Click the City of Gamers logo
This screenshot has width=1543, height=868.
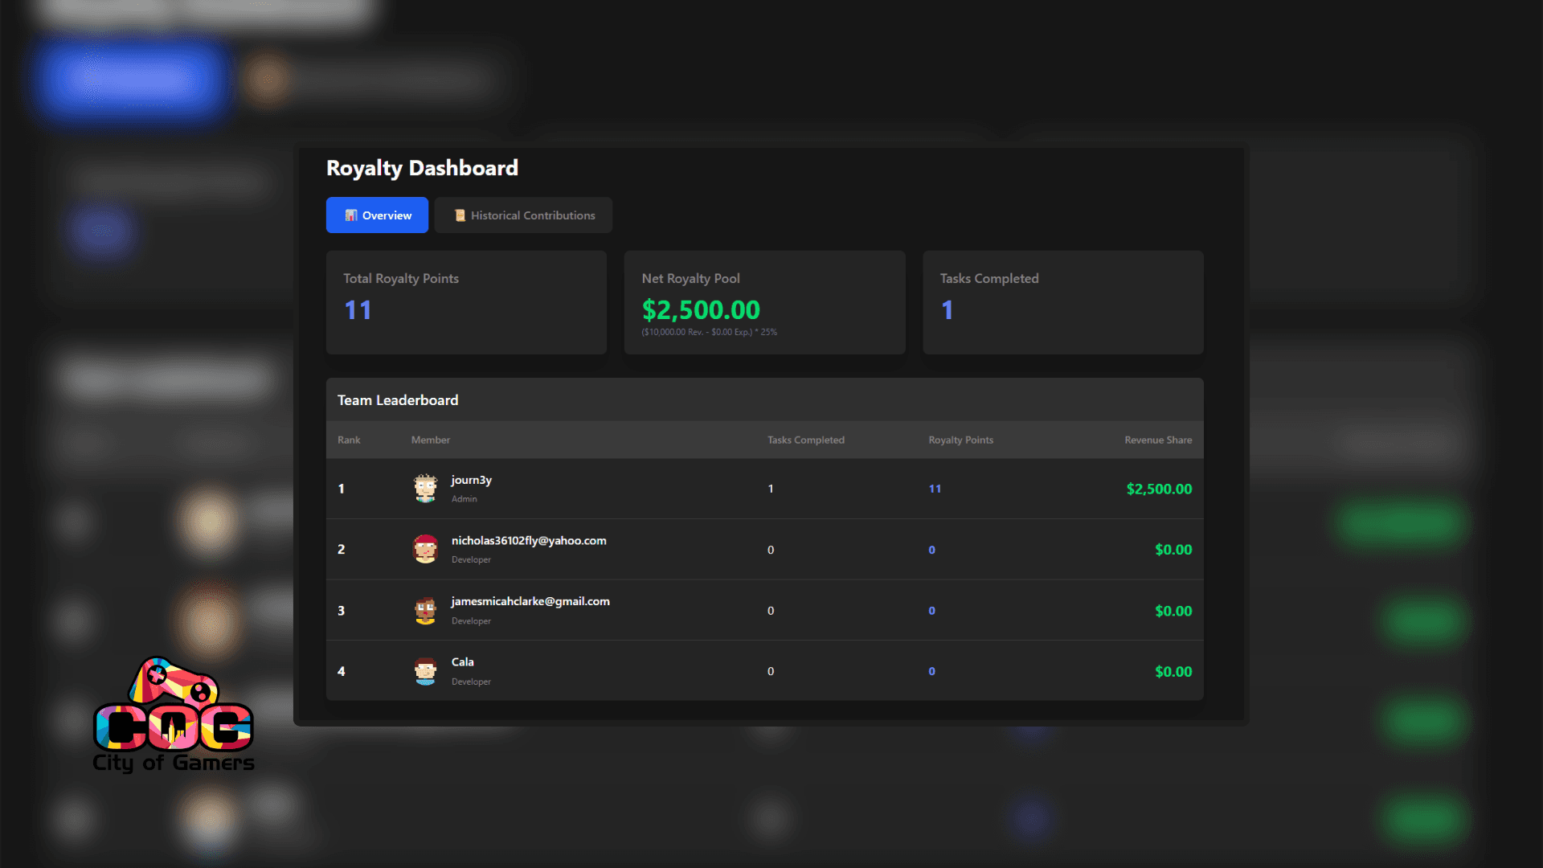click(174, 715)
